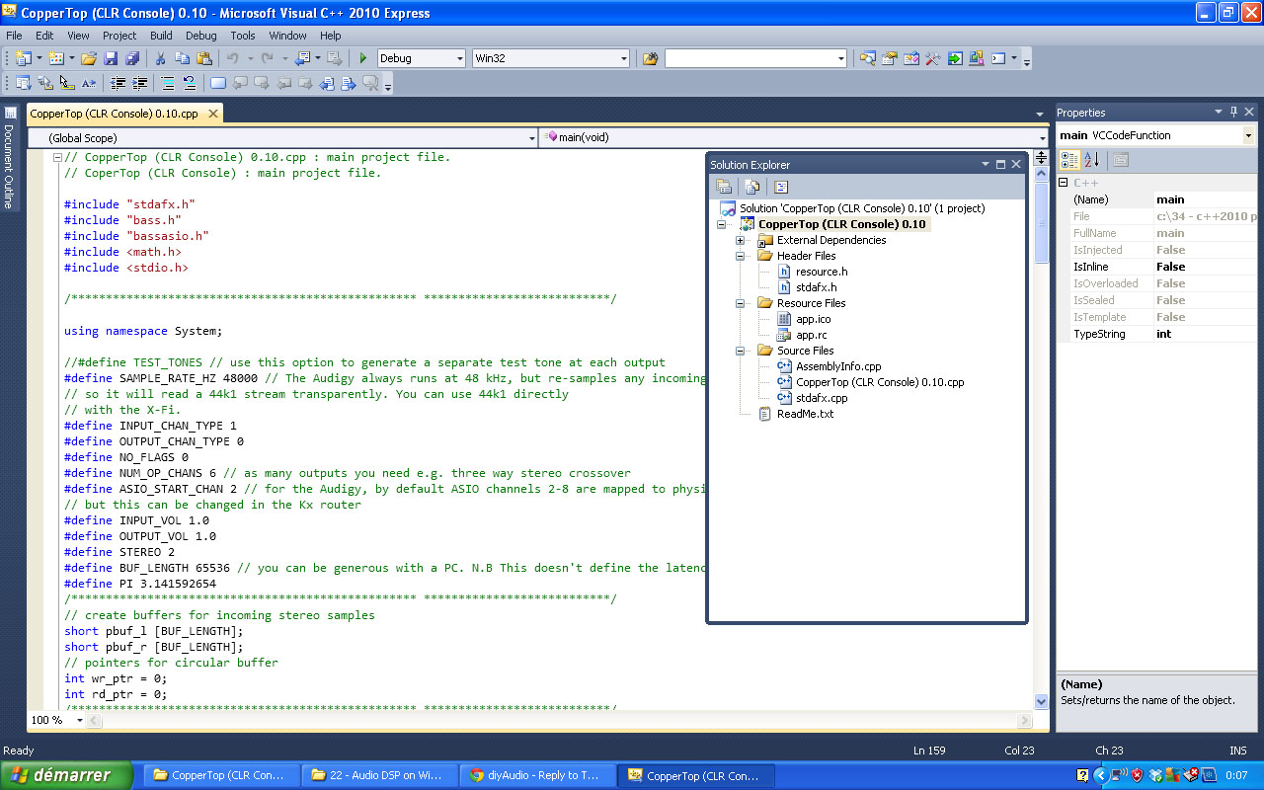Open the Tools menu
The height and width of the screenshot is (790, 1264).
click(243, 36)
